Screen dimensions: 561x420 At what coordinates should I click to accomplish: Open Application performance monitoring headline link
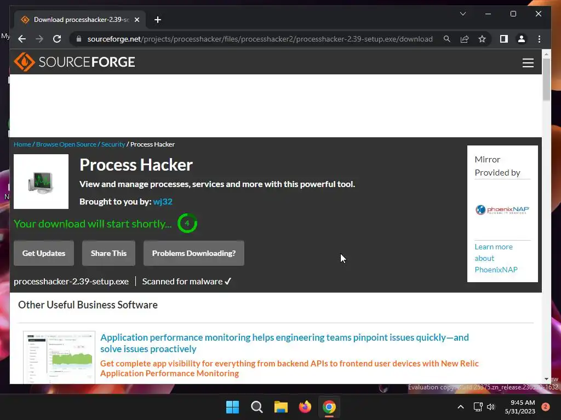284,343
